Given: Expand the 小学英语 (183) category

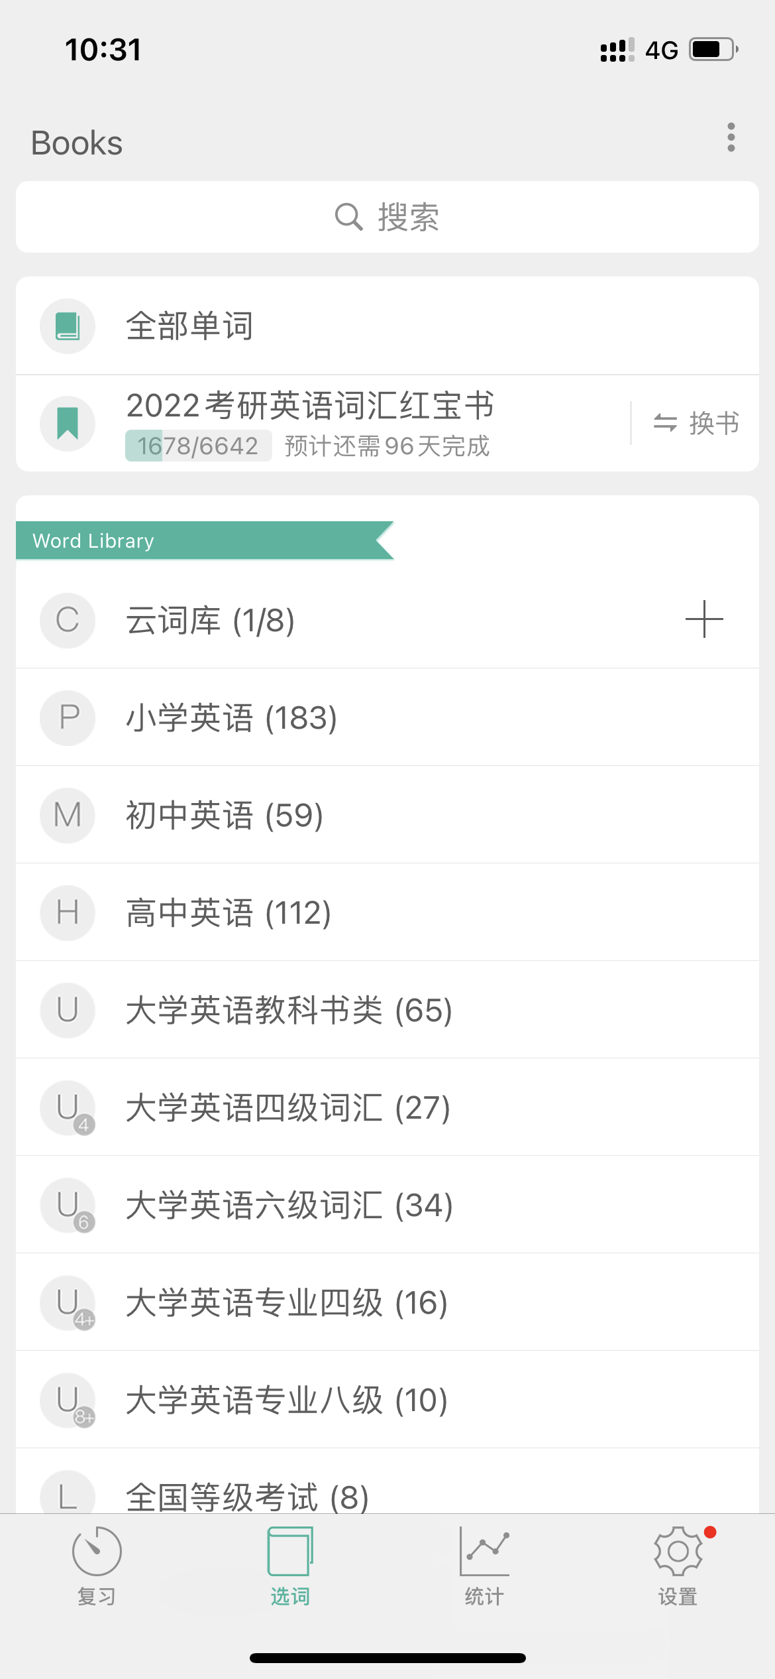Looking at the screenshot, I should (x=232, y=718).
